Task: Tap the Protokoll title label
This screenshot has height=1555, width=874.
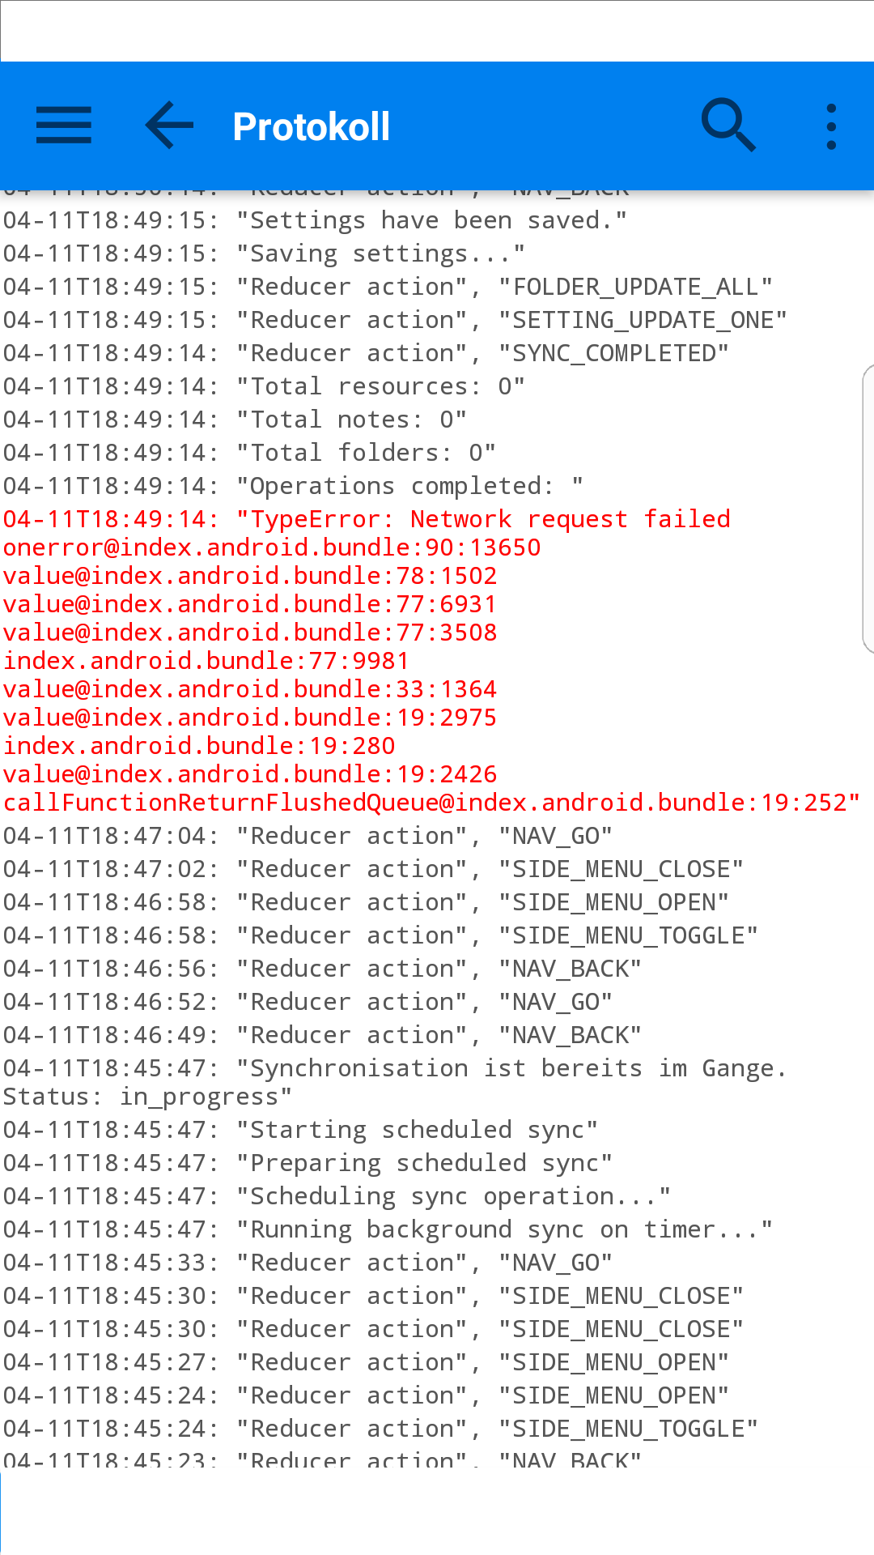Action: [312, 126]
